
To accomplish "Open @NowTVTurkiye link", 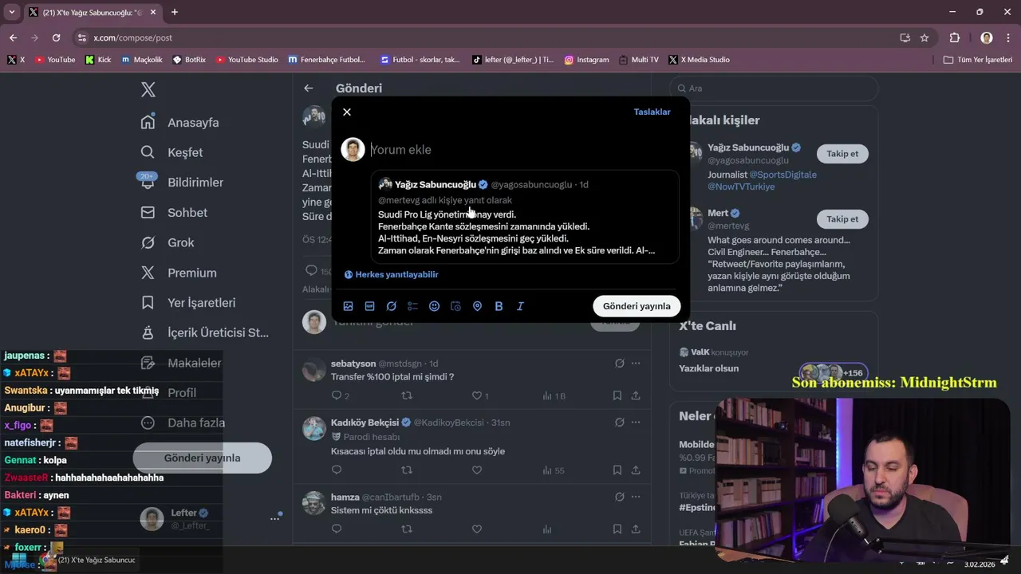I will pyautogui.click(x=741, y=187).
